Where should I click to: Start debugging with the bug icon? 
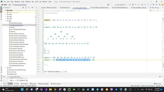click(133, 5)
